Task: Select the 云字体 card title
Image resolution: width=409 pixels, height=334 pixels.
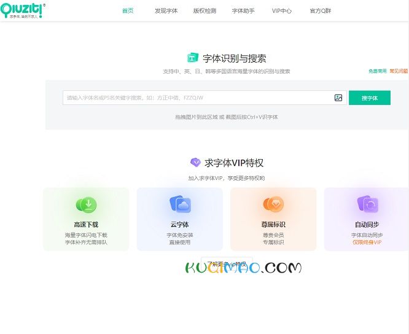Action: tap(180, 225)
